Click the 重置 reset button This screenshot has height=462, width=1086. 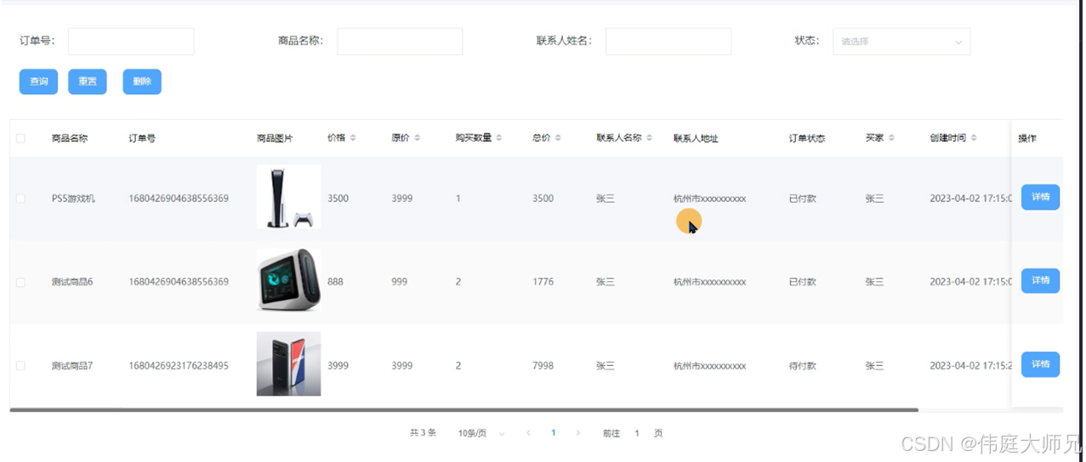(88, 82)
